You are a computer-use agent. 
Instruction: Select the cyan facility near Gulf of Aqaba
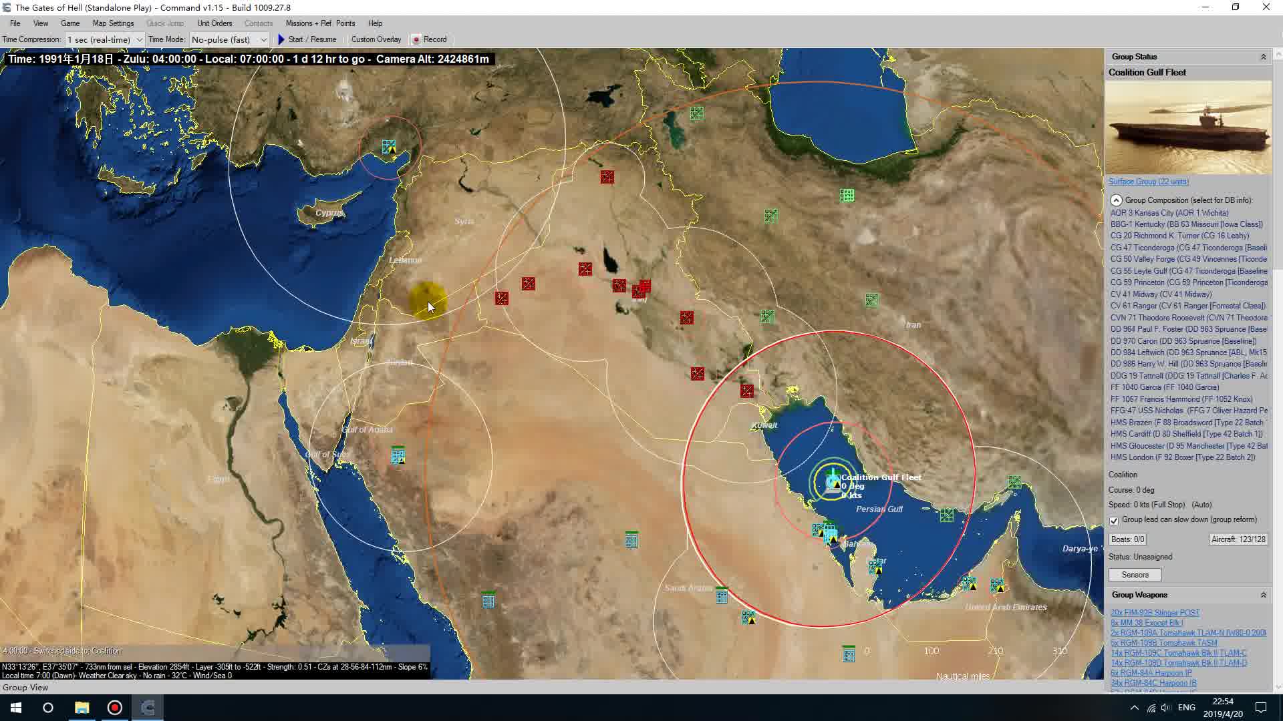pos(398,456)
